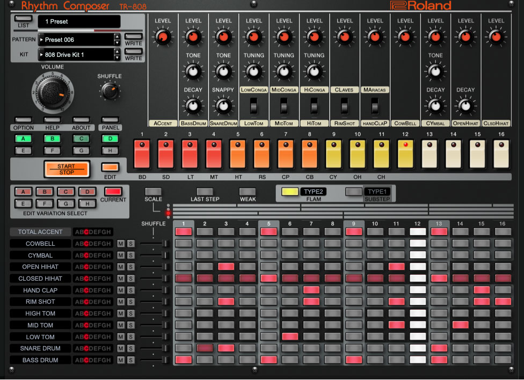Image resolution: width=524 pixels, height=380 pixels.
Task: Click the CURRENT variation button
Action: click(113, 191)
